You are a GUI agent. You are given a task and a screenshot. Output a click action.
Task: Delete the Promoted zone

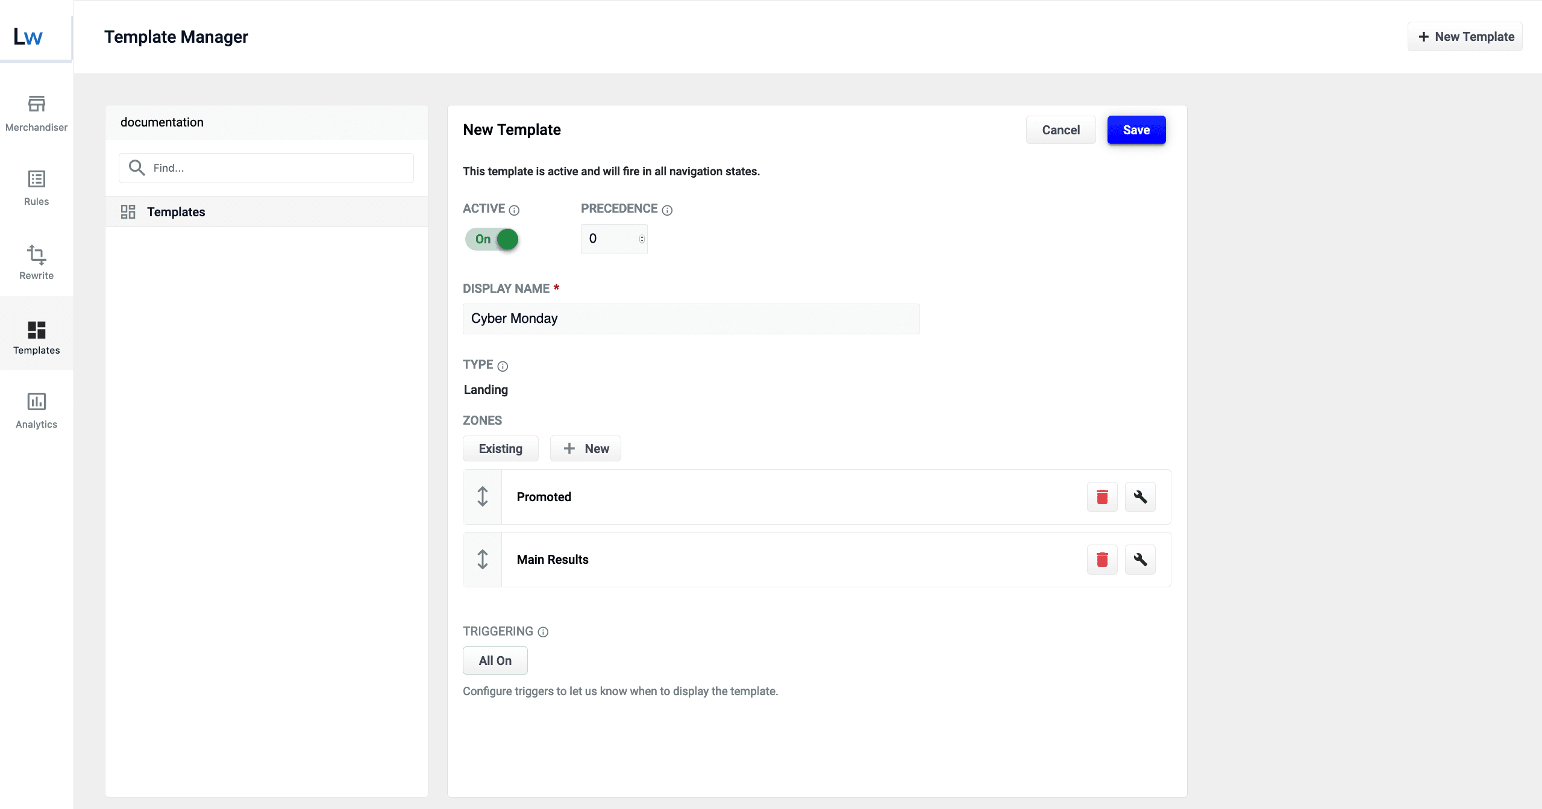[1102, 497]
